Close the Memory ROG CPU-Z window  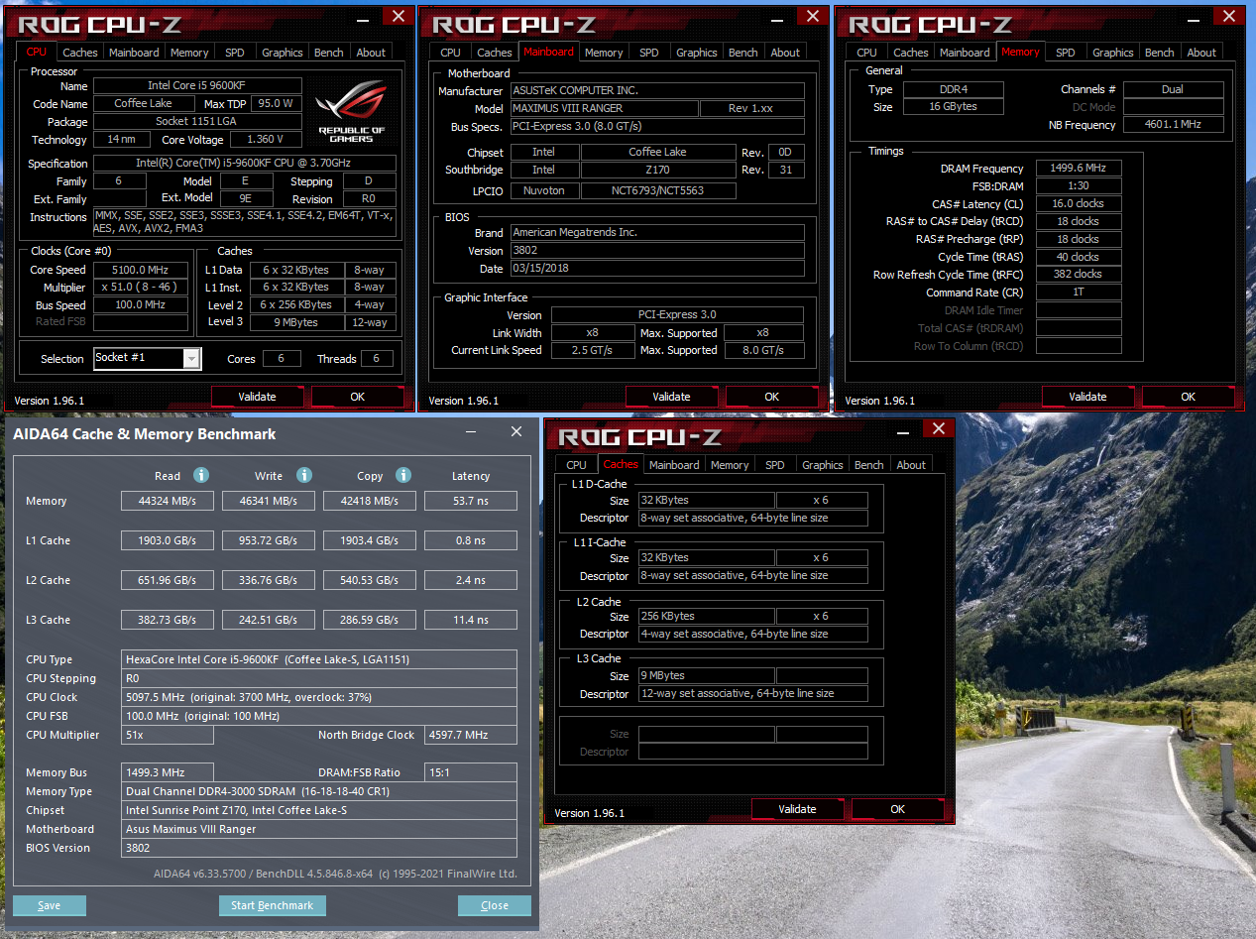tap(1231, 16)
